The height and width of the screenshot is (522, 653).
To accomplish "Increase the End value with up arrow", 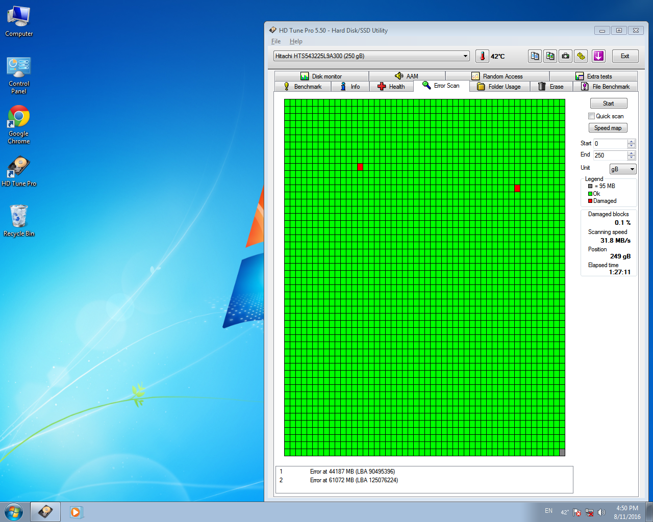I will tap(632, 153).
